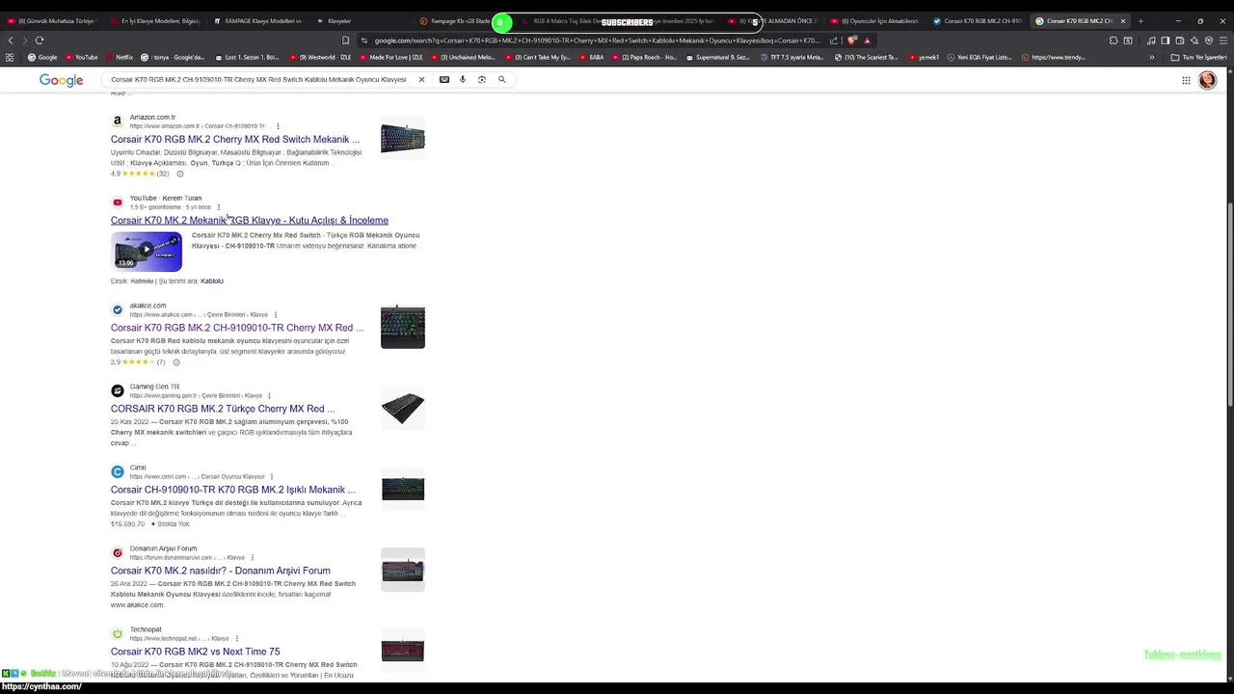Open more options for Amazon.com.tr result
Image resolution: width=1234 pixels, height=694 pixels.
(x=278, y=126)
